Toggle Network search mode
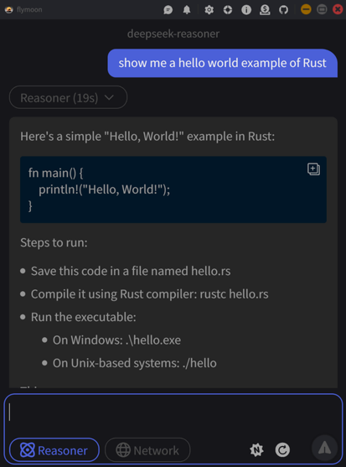 147,450
